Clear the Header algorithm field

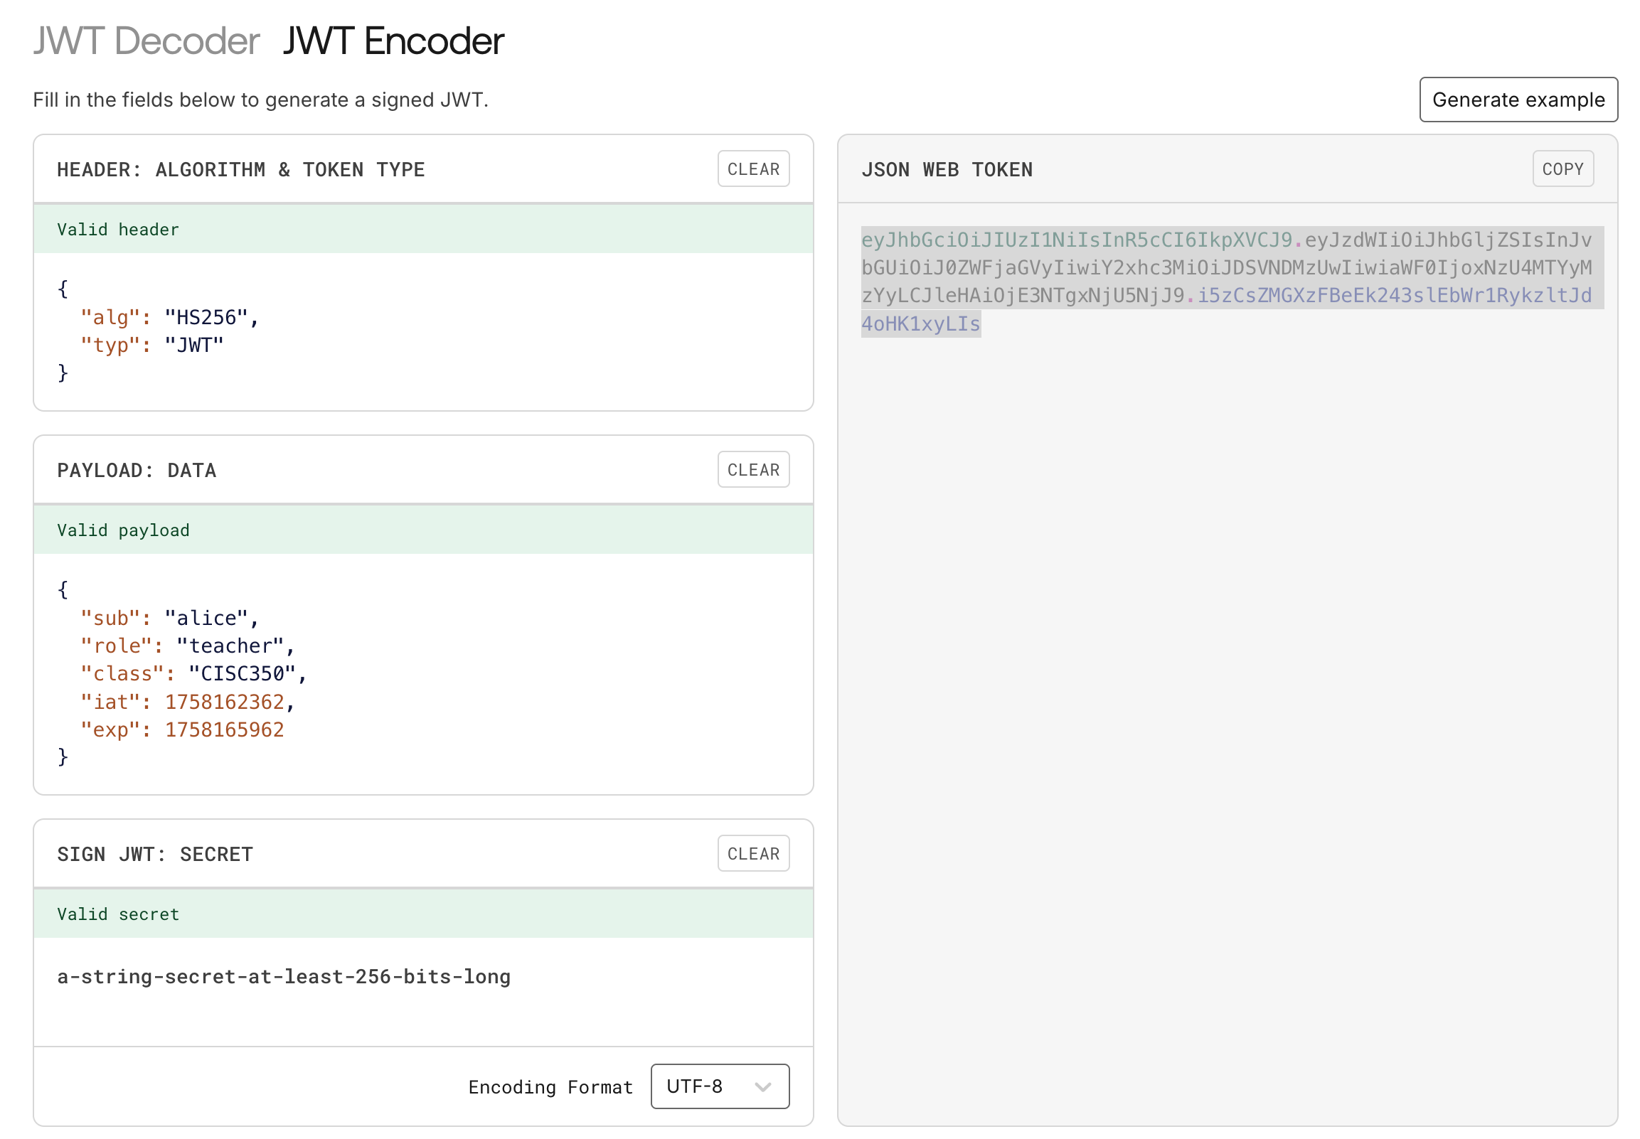[753, 169]
